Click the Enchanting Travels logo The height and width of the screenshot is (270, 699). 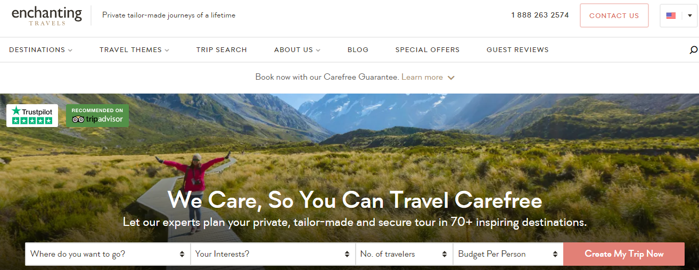(47, 15)
